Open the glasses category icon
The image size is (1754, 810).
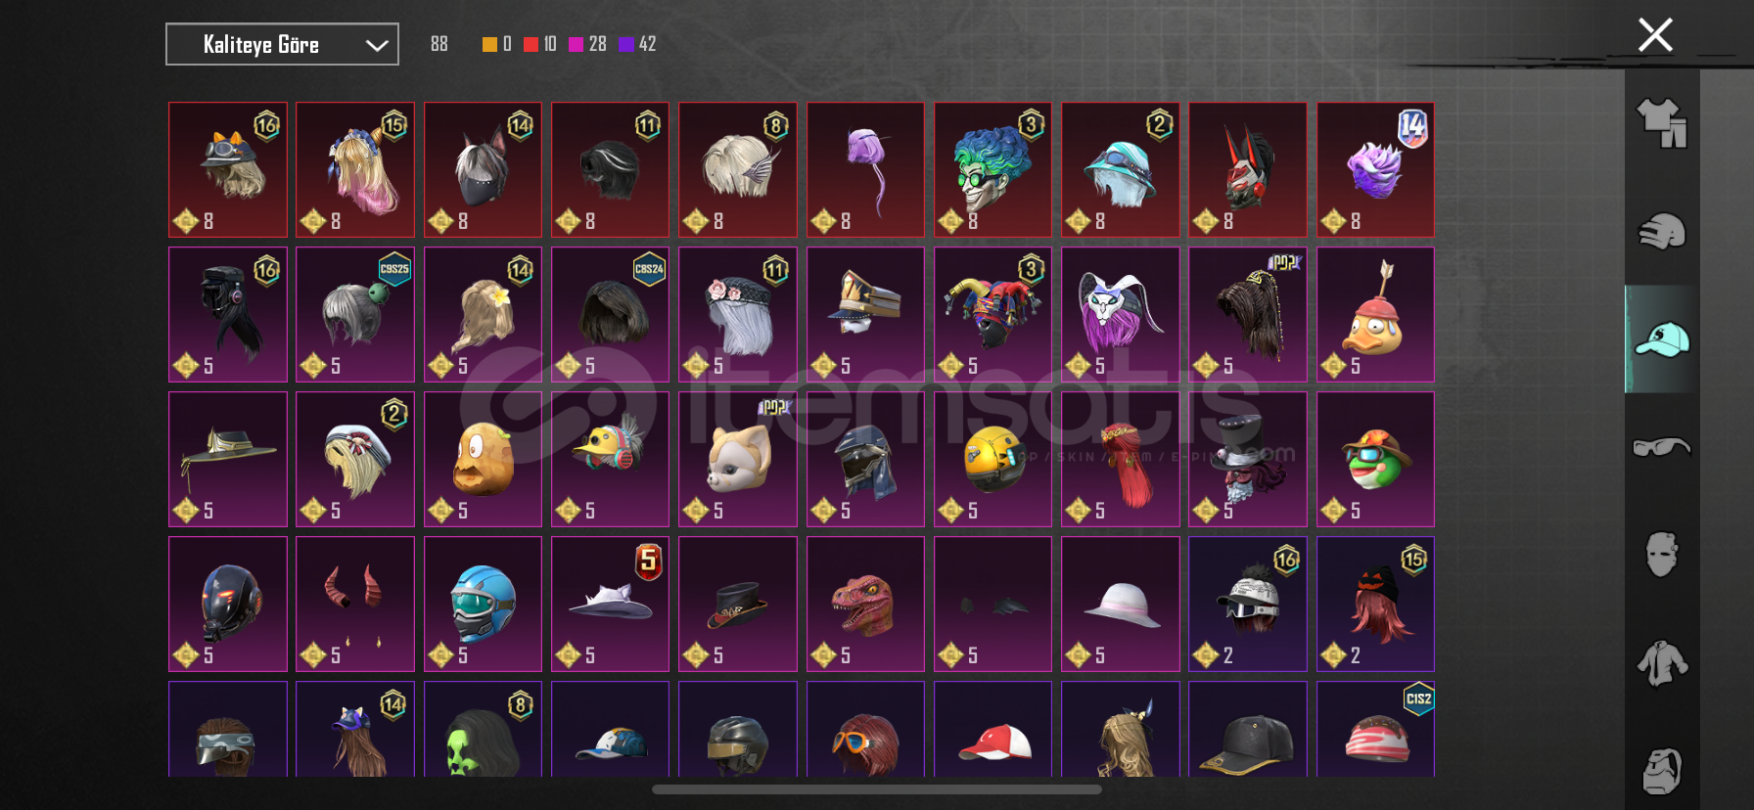coord(1662,447)
